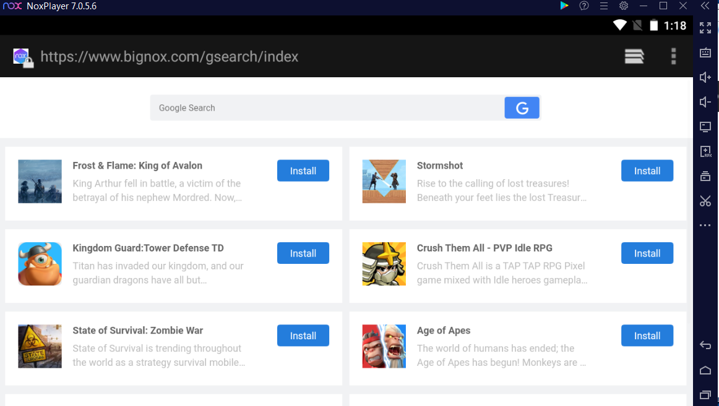719x406 pixels.
Task: Select the bignox.com URL address bar
Action: click(x=169, y=57)
